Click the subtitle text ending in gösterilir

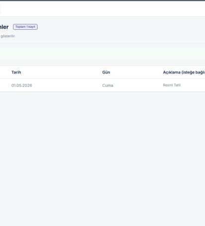click(8, 36)
